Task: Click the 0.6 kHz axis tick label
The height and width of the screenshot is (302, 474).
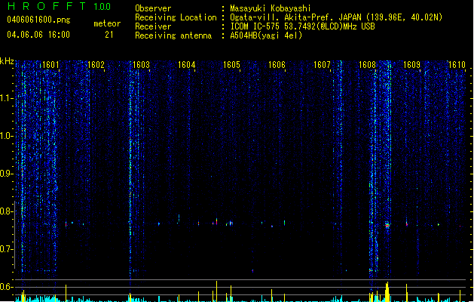Action: [6, 287]
